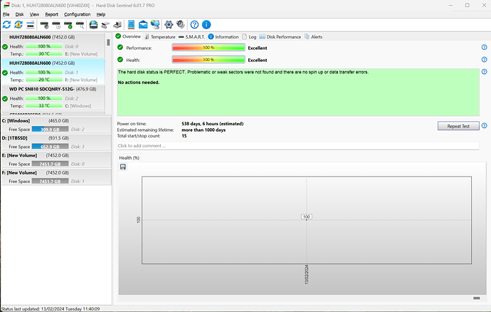This screenshot has height=312, width=491.
Task: Click the save icon above the Health graph
Action: (123, 167)
